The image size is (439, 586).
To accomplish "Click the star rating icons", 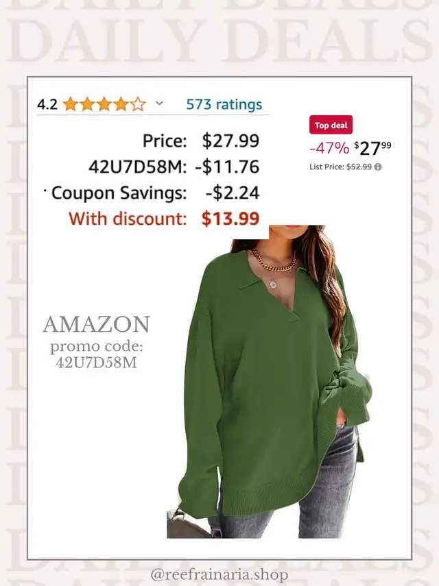I will (104, 104).
